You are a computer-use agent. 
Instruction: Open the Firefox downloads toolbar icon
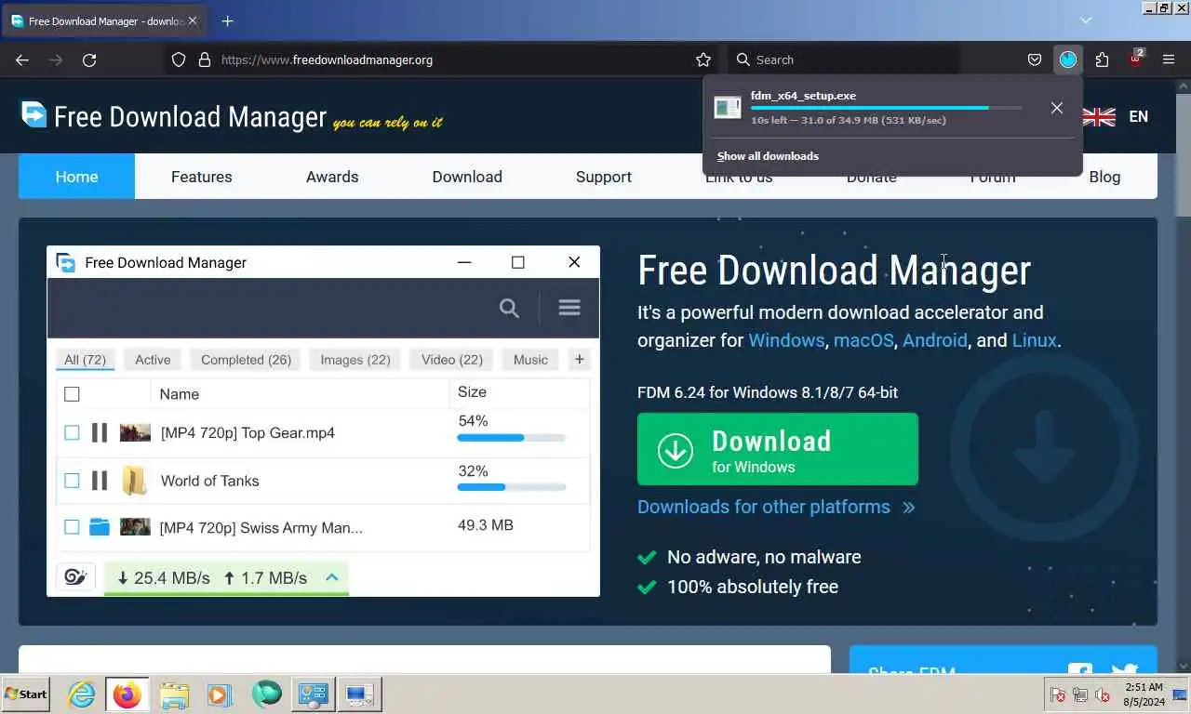(1068, 59)
